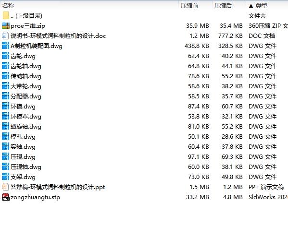The height and width of the screenshot is (227, 288).
Task: Select file 答辩稿-环模式饲料制粒机的设计.ppt
Action: click(x=58, y=187)
